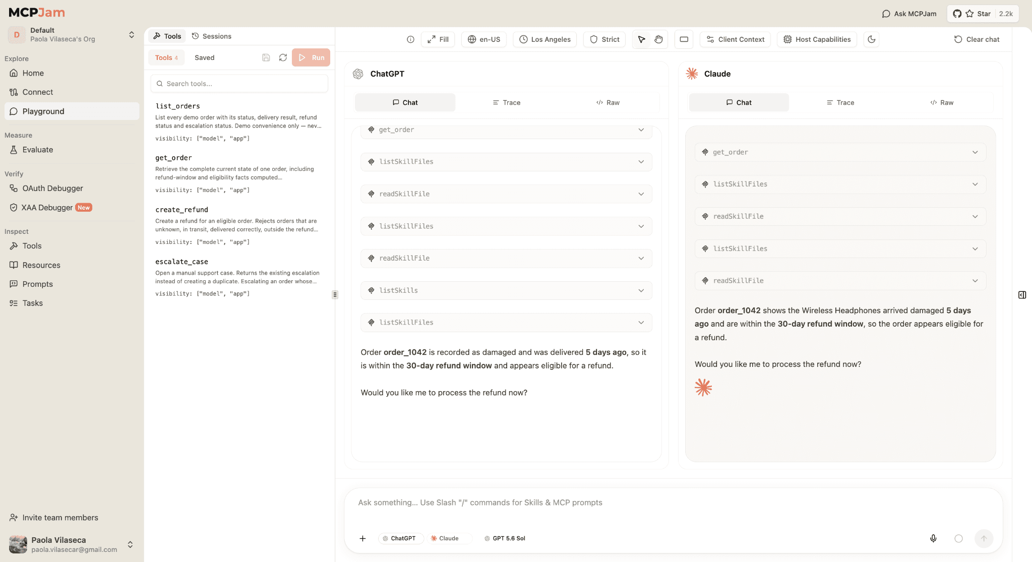1032x562 pixels.
Task: Select the pointer cursor tool
Action: coord(641,39)
